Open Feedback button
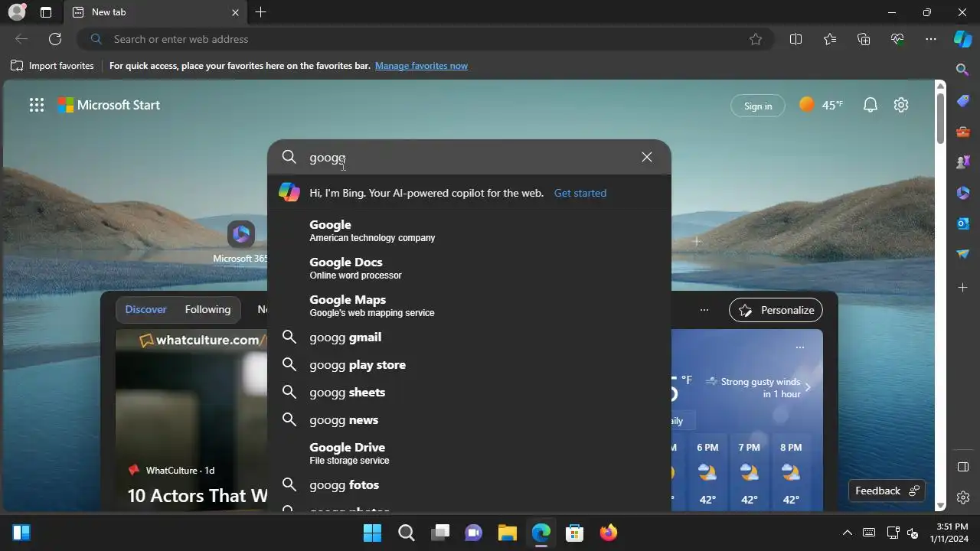 click(887, 491)
